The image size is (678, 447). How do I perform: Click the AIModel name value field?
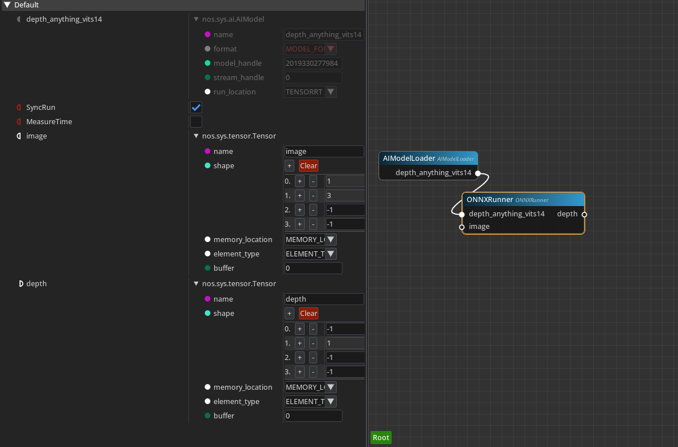click(324, 34)
